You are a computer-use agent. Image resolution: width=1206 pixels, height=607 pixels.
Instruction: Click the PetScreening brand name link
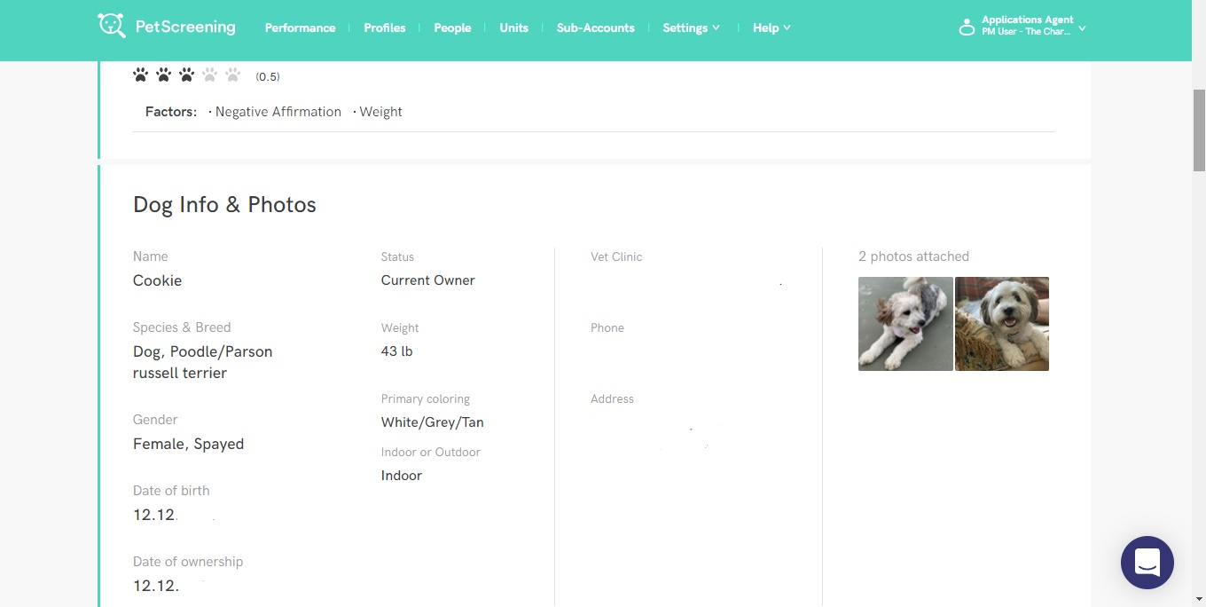(x=185, y=27)
